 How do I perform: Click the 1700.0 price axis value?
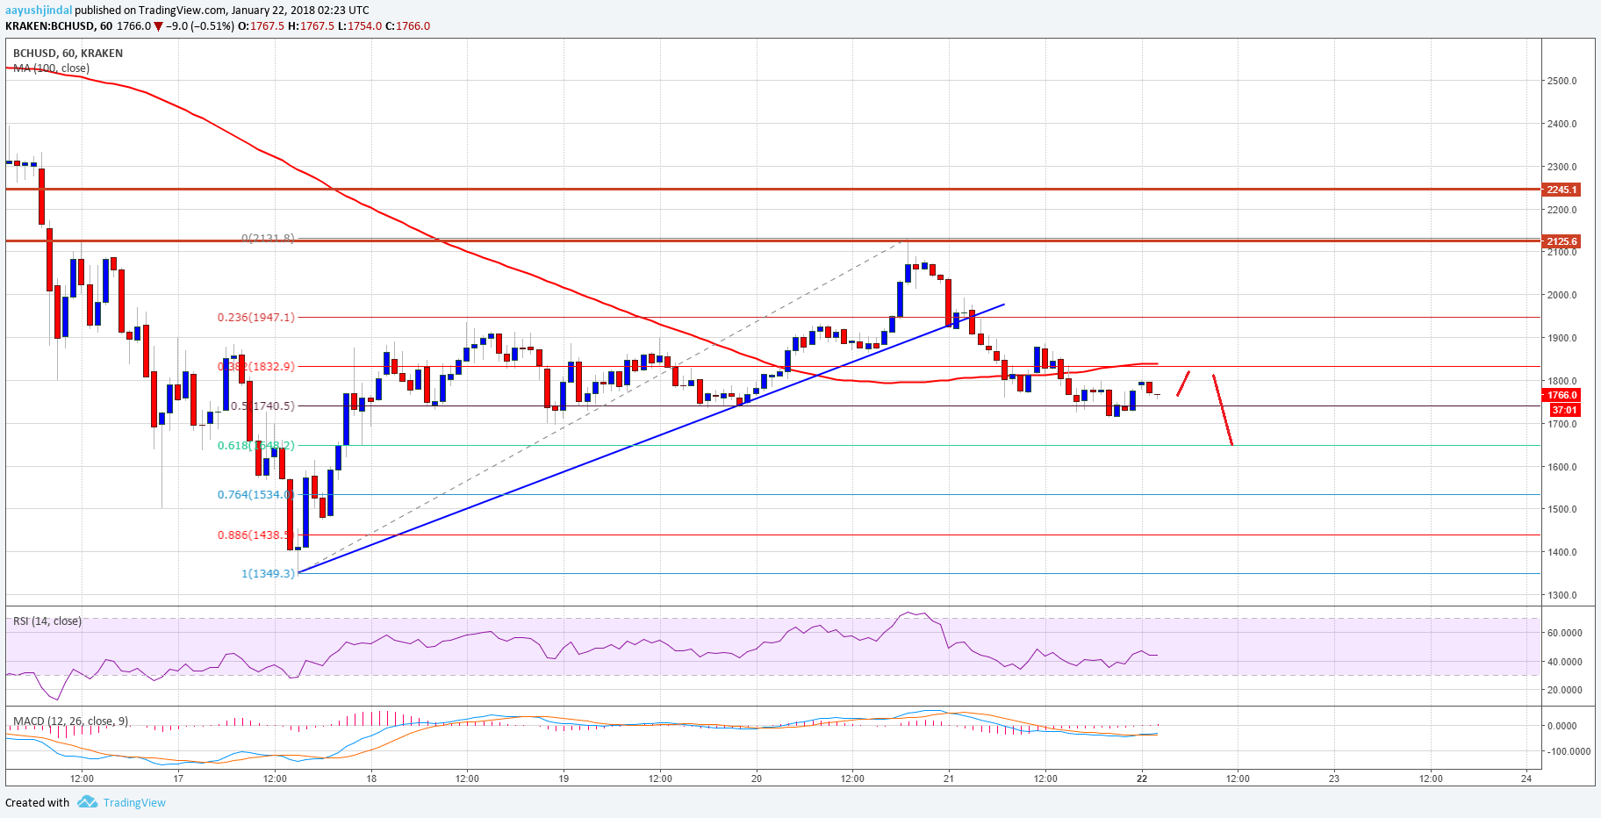pos(1562,424)
